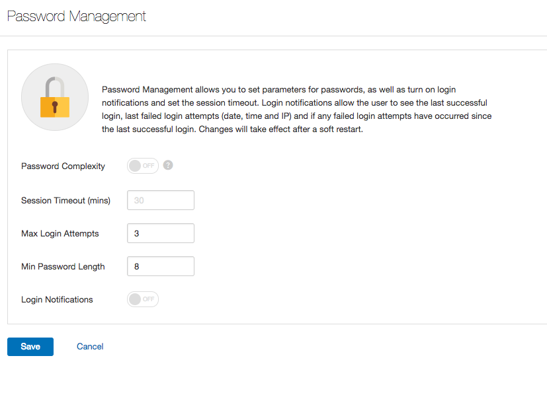This screenshot has height=397, width=547.
Task: Click the Password Management page heading
Action: tap(77, 17)
